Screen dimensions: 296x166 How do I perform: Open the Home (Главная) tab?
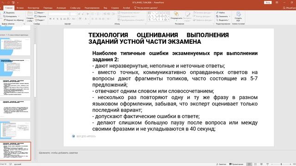click(x=9, y=8)
